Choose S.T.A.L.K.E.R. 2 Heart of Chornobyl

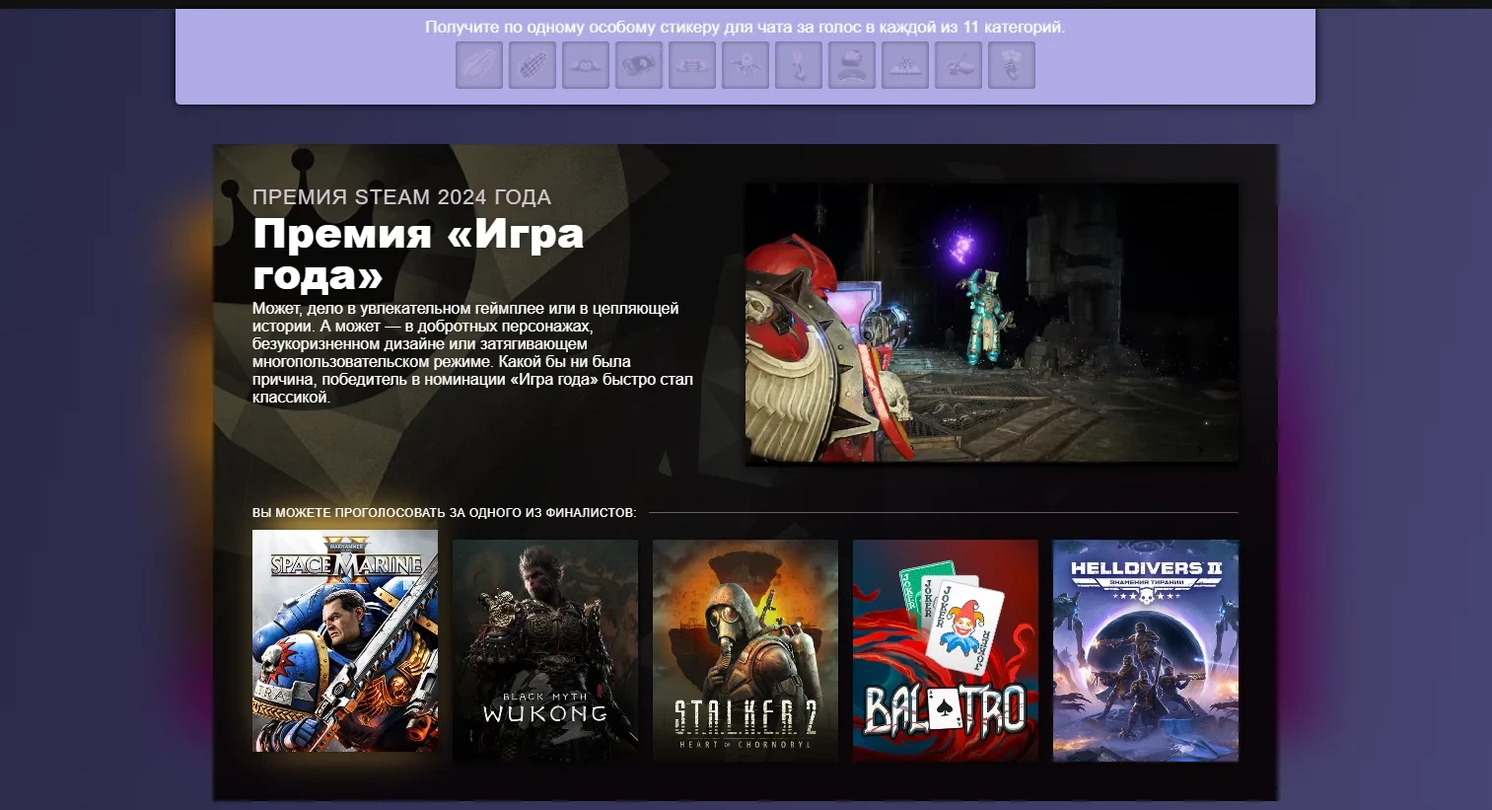[746, 650]
